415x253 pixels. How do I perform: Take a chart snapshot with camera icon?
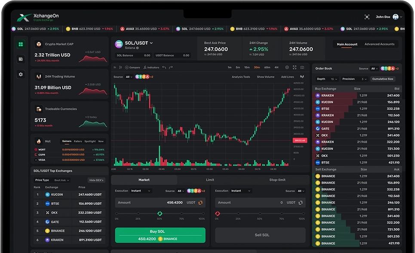(x=302, y=67)
